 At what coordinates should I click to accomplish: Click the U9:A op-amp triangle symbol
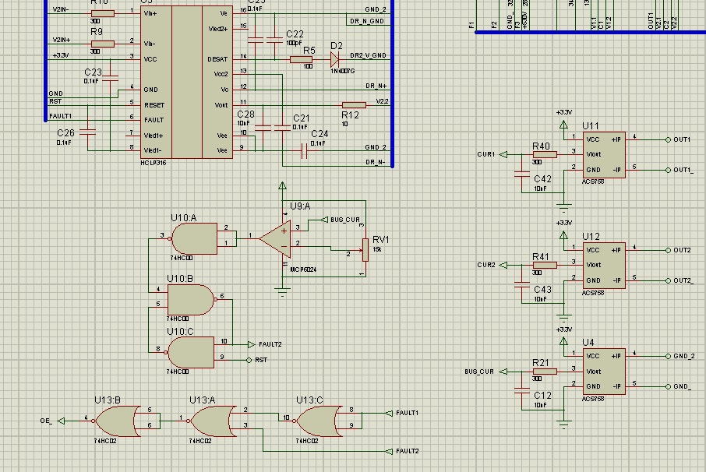[x=277, y=238]
